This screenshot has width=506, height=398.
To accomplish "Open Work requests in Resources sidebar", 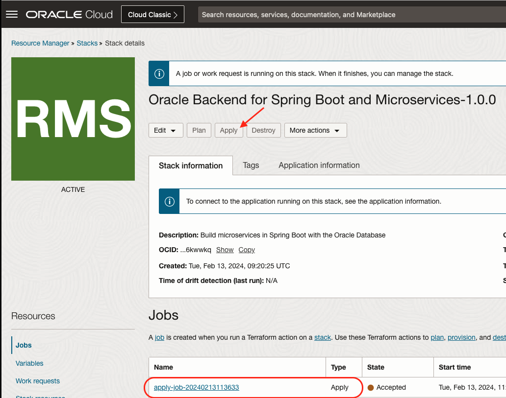I will coord(38,381).
